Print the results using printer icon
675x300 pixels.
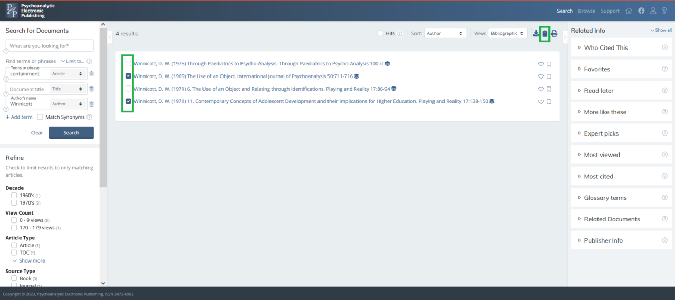tap(554, 34)
